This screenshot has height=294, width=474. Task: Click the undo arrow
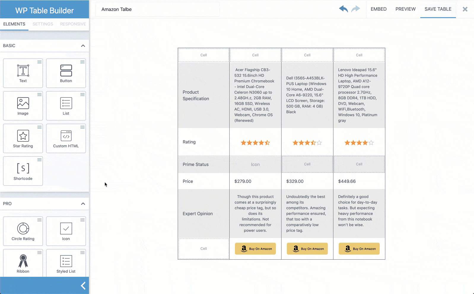click(343, 9)
